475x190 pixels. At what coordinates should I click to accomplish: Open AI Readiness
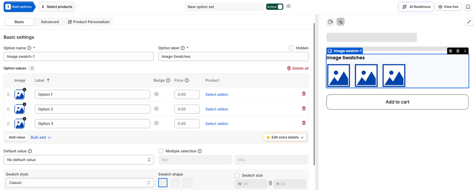(416, 7)
